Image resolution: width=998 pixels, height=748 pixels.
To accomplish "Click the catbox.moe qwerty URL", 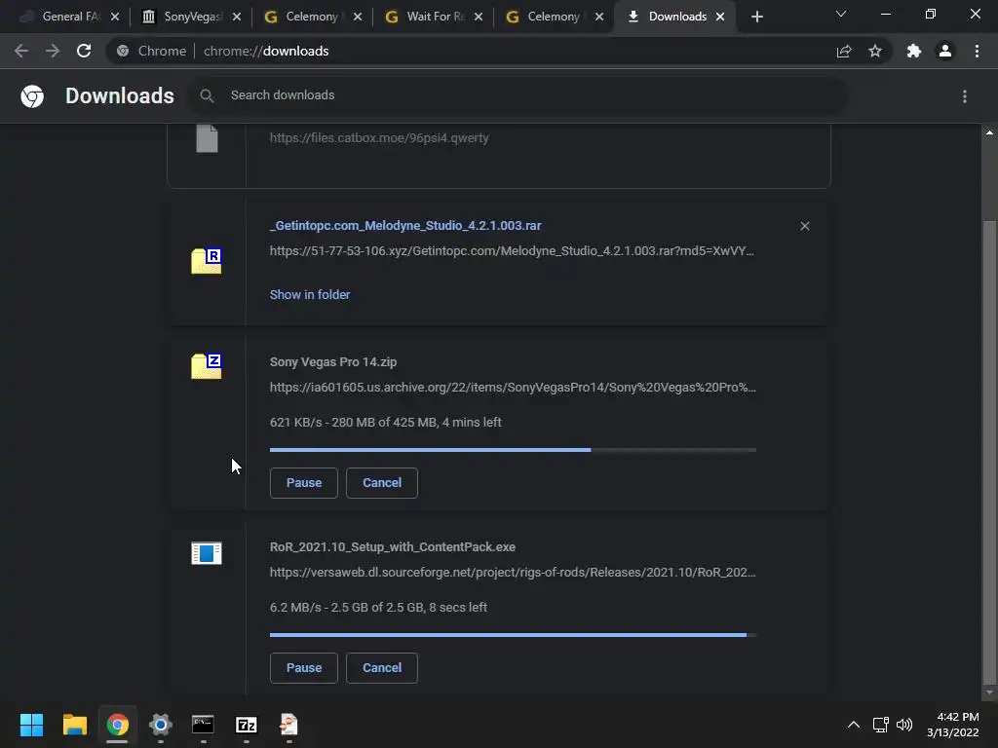I will click(379, 138).
